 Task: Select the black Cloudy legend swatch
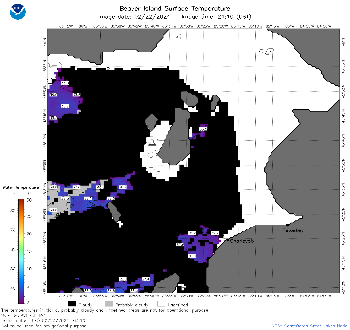tap(72, 304)
